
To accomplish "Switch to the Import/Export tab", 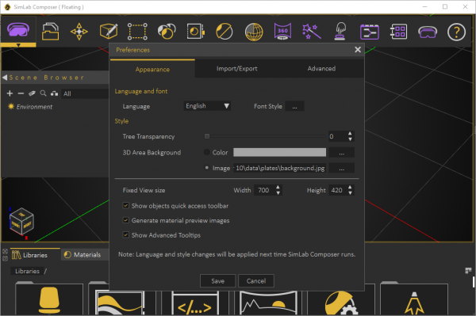I will coord(236,68).
